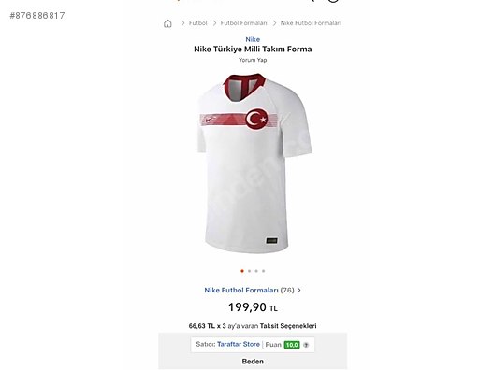This screenshot has width=494, height=370.
Task: Open the Futbol Formaları breadcrumb category
Action: 243,23
